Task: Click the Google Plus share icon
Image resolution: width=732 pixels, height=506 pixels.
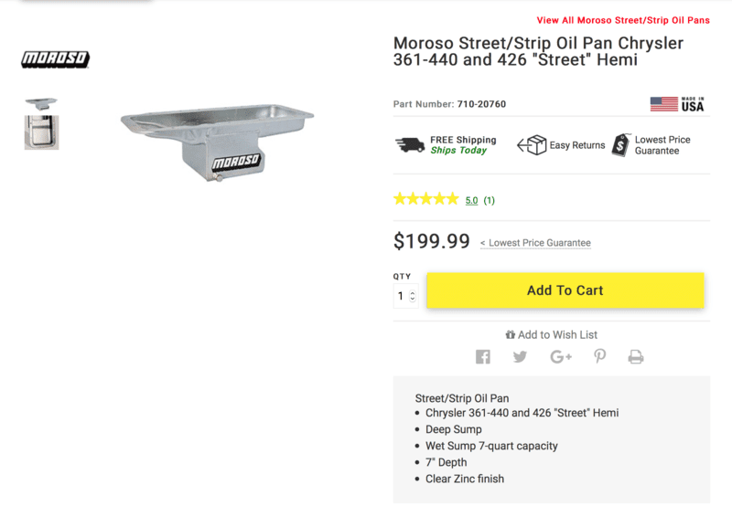Action: point(561,357)
